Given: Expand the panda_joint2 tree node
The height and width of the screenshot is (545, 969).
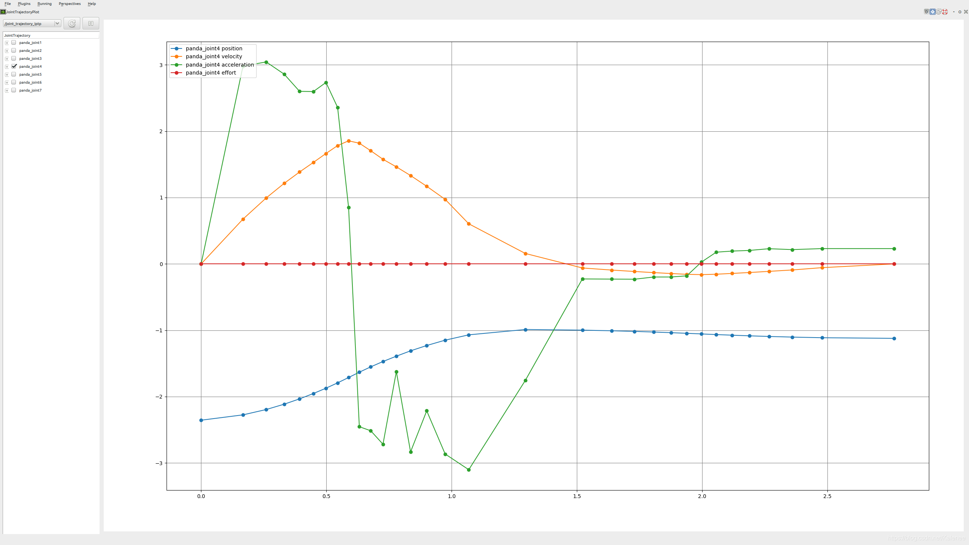Looking at the screenshot, I should coord(7,51).
